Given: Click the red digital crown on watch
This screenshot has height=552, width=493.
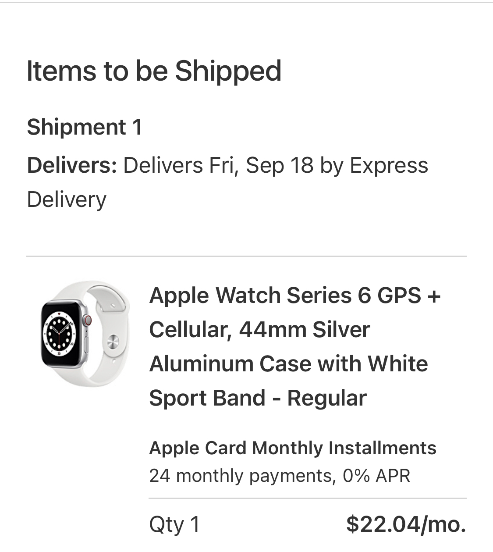Looking at the screenshot, I should tap(88, 320).
